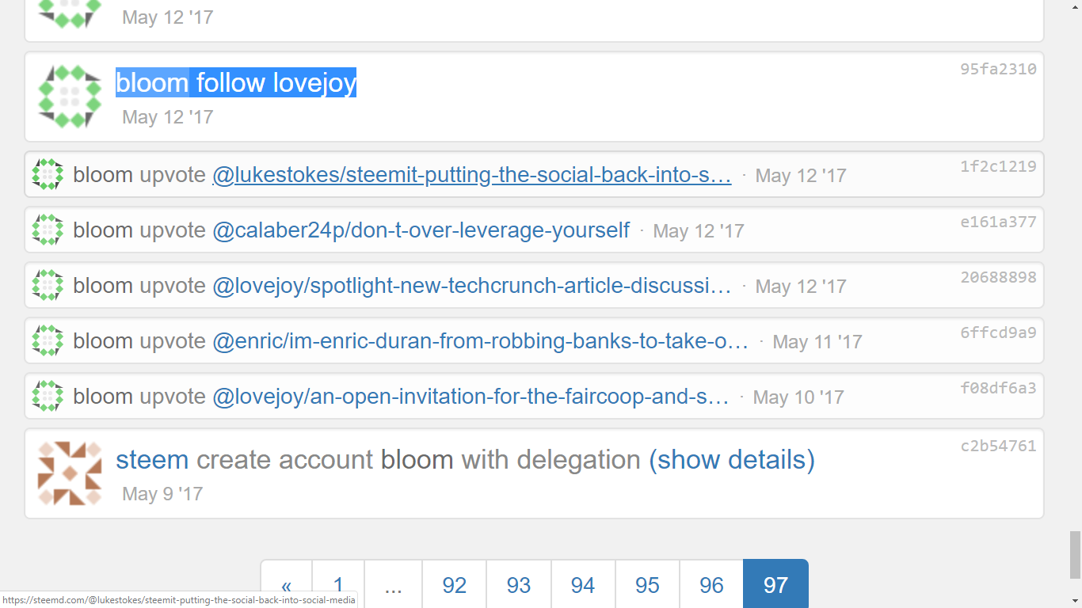Go to page 92
Viewport: 1082px width, 608px height.
coord(455,585)
